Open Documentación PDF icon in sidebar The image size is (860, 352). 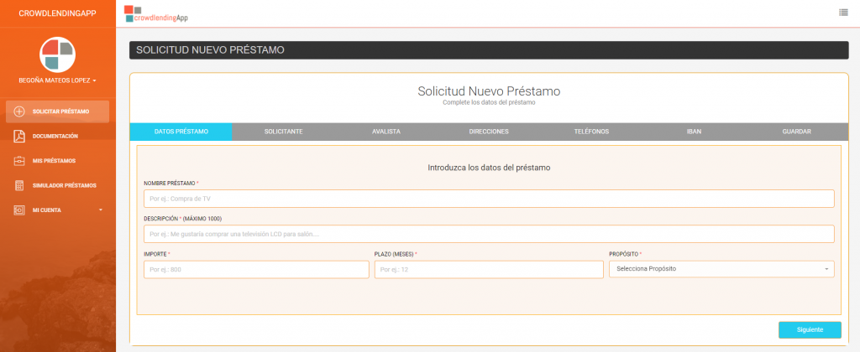coord(19,137)
